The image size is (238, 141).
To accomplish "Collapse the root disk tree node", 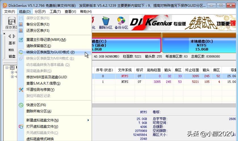I will point(7,68).
